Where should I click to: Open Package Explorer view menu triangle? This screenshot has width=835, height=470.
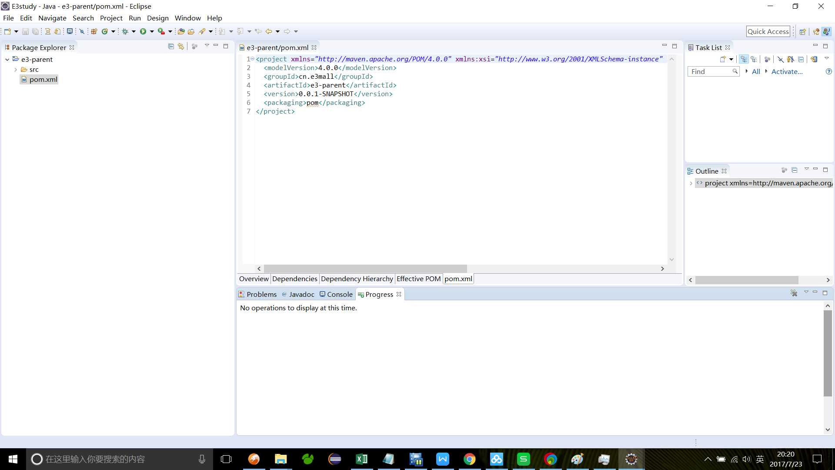click(207, 46)
